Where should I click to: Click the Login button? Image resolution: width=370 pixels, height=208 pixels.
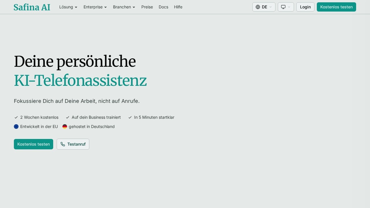pos(305,7)
